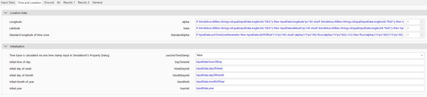Screen dimensions: 427x97
Task: Click the 'Initial day of Month' label
Action: click(21, 75)
